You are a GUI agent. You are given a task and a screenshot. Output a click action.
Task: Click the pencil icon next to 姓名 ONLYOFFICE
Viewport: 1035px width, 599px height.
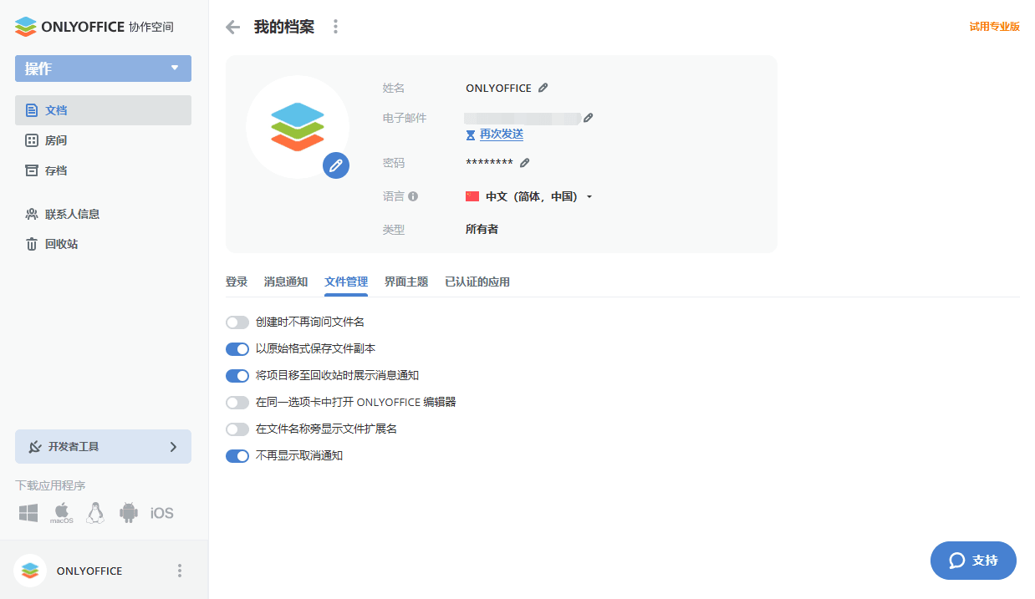click(543, 88)
